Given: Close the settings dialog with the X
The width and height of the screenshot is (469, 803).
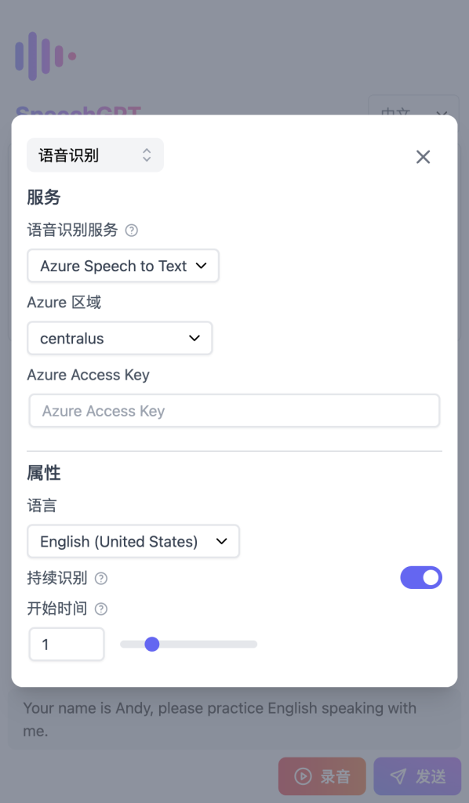Looking at the screenshot, I should click(x=423, y=156).
